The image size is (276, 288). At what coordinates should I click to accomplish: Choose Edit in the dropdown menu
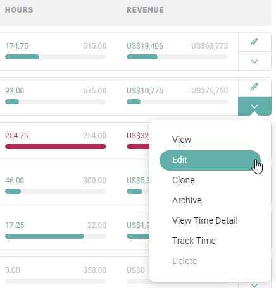click(210, 160)
